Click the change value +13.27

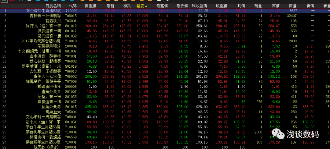126,31
